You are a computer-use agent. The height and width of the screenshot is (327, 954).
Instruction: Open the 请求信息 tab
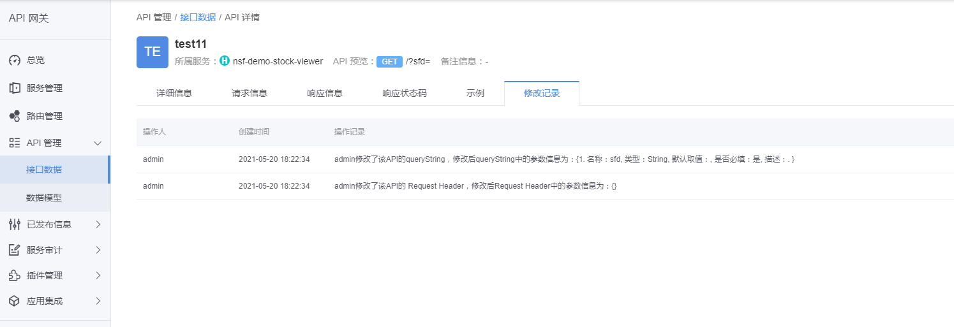tap(250, 93)
